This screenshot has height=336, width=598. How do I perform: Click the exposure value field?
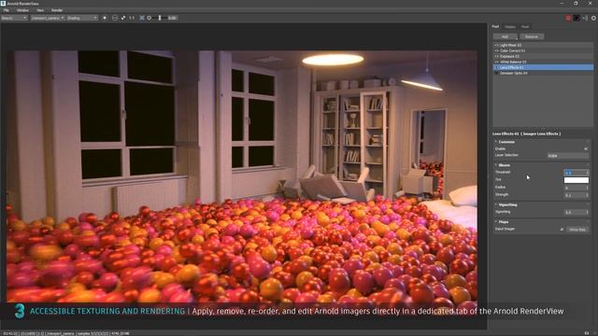point(172,18)
